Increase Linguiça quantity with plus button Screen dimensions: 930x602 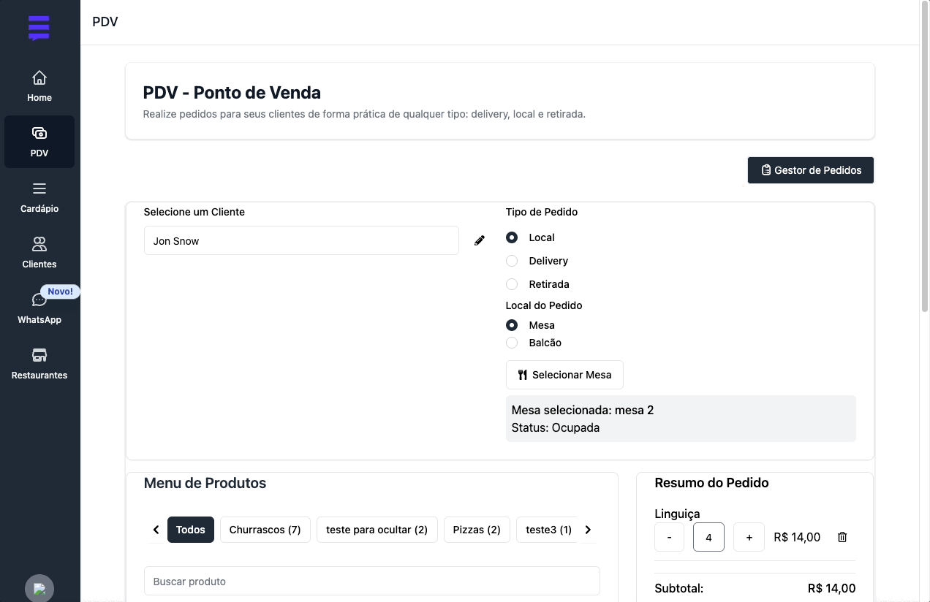click(x=749, y=537)
